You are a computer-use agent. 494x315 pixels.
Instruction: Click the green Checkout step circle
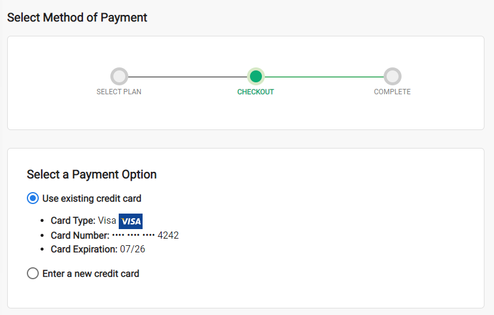point(256,76)
